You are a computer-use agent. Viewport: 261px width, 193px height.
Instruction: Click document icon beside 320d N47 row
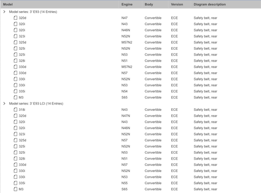[x=16, y=18]
